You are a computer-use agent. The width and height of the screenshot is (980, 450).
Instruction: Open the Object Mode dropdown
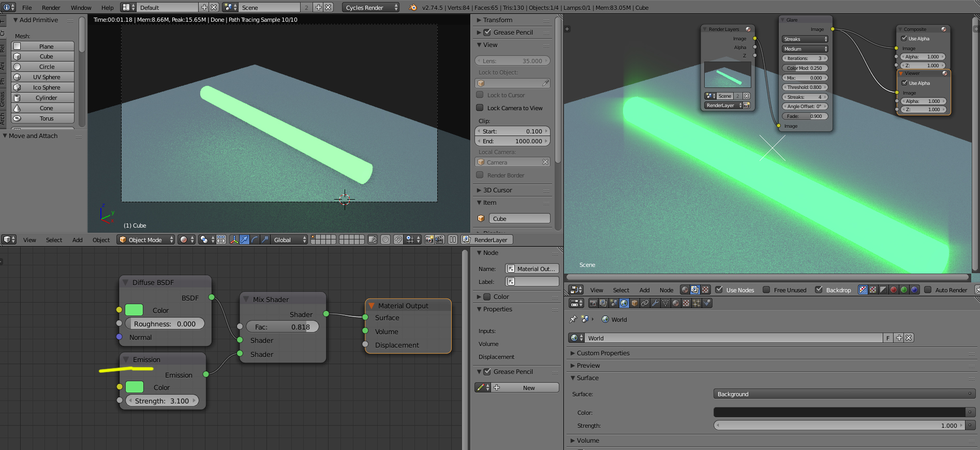(x=146, y=239)
